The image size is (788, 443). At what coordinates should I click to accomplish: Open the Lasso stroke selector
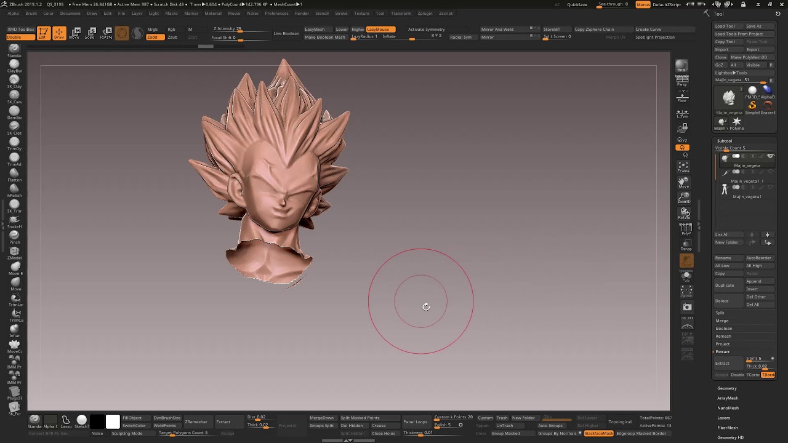(66, 421)
